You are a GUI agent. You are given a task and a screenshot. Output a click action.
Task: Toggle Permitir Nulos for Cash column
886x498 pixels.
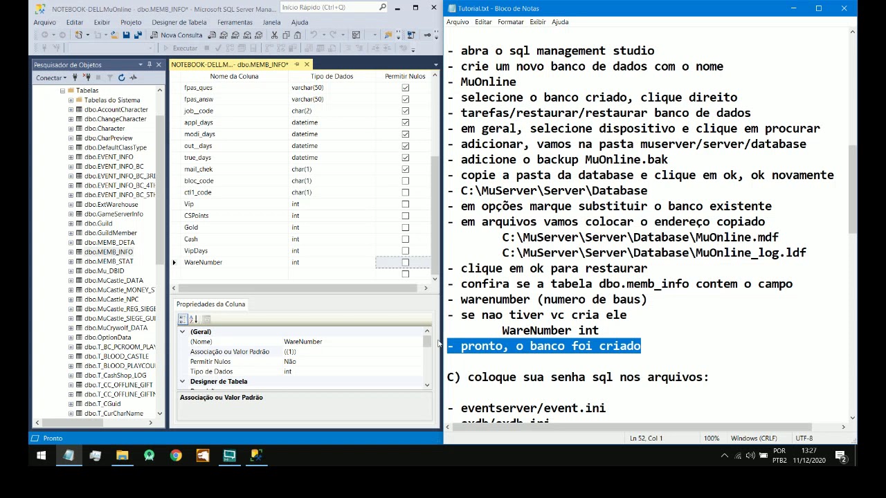(x=406, y=239)
